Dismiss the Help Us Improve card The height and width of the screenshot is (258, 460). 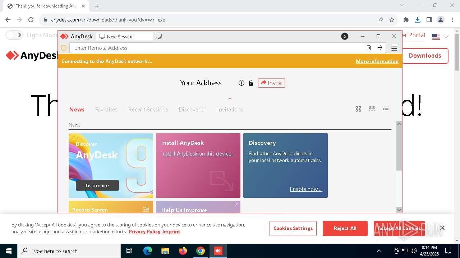click(236, 204)
